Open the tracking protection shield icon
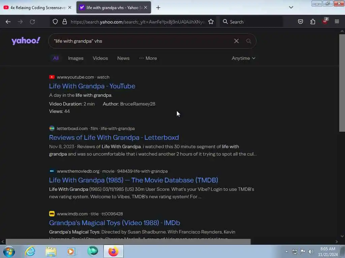This screenshot has width=345, height=258. (x=55, y=21)
